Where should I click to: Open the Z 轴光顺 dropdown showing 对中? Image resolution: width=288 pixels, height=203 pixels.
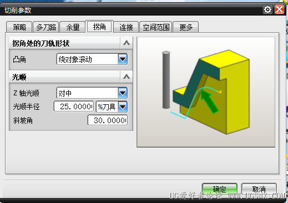[x=92, y=93]
